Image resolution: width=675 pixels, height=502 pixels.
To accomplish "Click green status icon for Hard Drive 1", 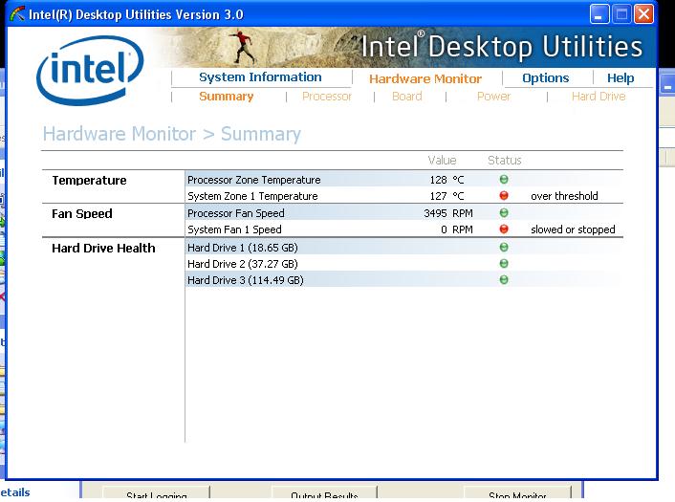I will [x=504, y=247].
